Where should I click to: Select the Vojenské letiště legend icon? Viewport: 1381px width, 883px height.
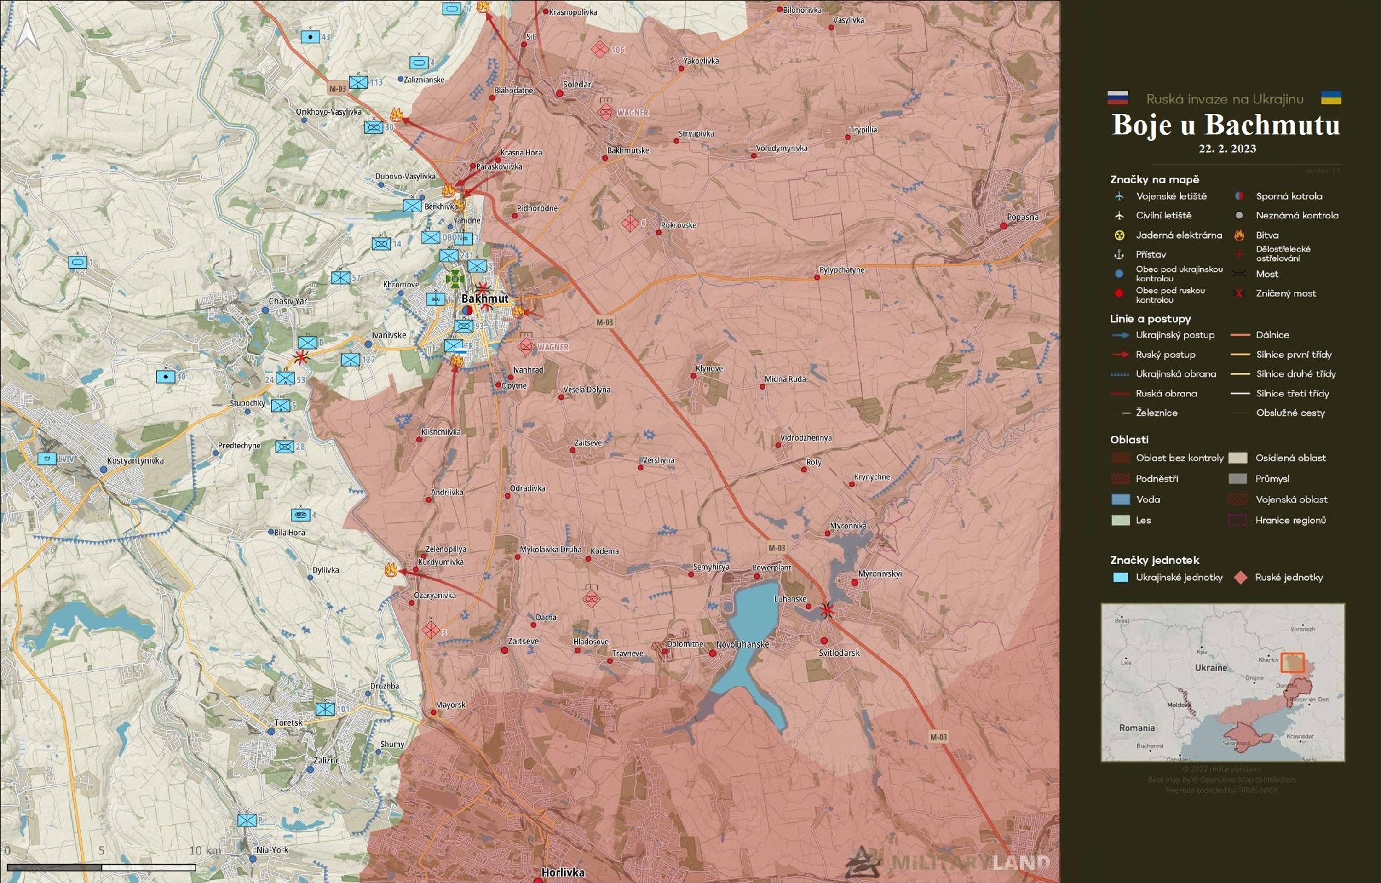(1119, 196)
